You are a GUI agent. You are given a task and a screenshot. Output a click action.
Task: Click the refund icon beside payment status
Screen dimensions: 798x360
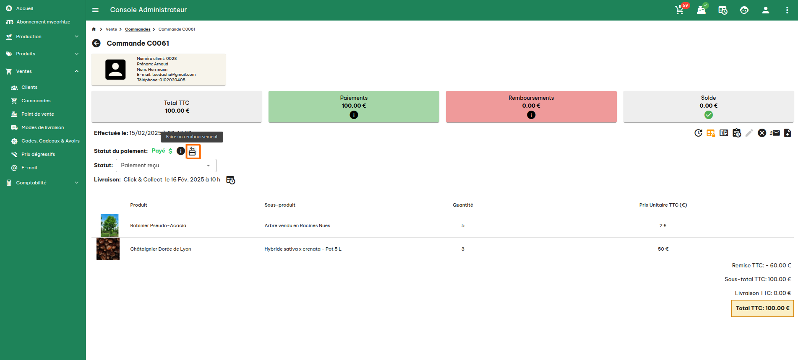pyautogui.click(x=193, y=151)
